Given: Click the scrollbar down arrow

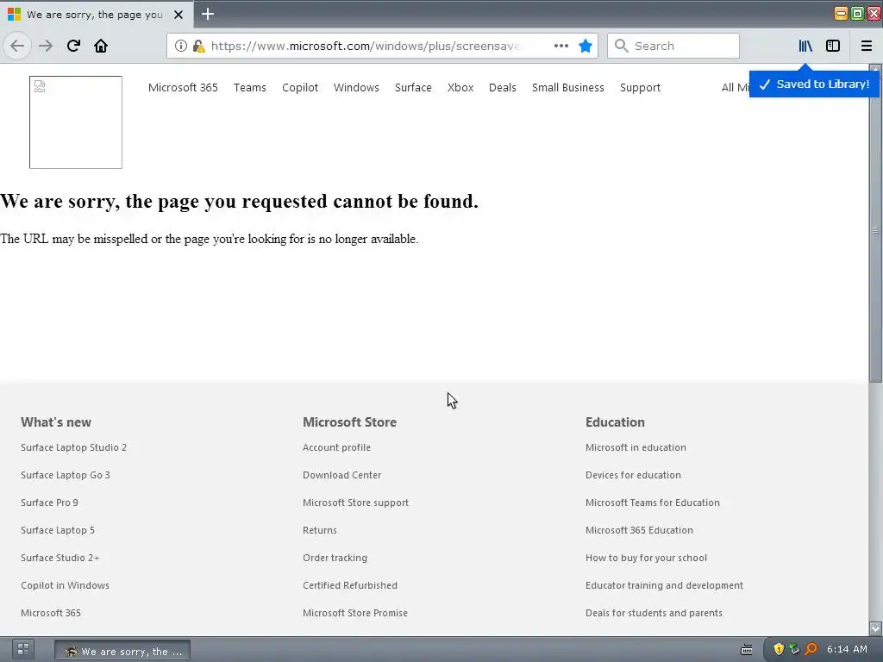Looking at the screenshot, I should [x=876, y=628].
